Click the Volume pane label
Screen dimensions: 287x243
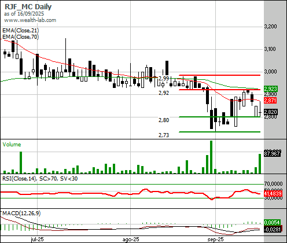click(12, 145)
